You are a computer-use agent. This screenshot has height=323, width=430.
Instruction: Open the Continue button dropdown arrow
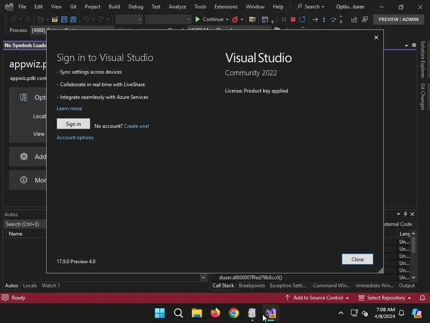point(227,19)
